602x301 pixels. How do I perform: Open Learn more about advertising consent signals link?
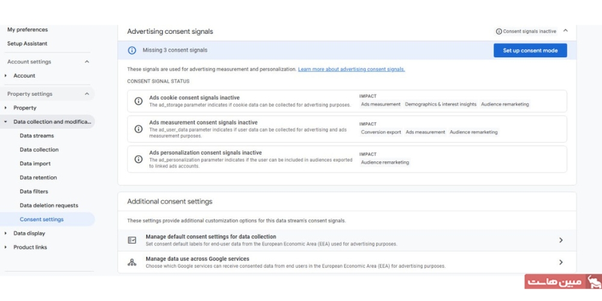point(351,69)
